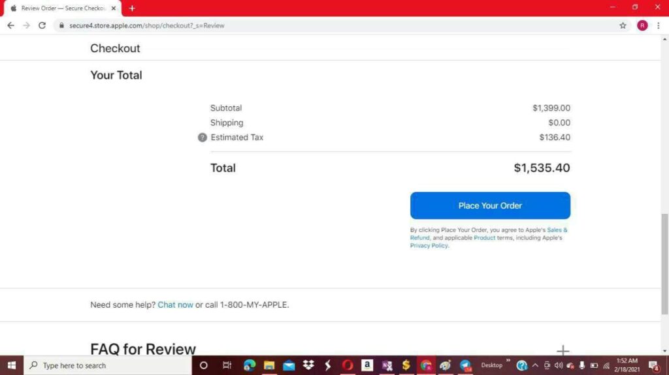Open a new browser tab
The image size is (669, 375).
point(132,8)
